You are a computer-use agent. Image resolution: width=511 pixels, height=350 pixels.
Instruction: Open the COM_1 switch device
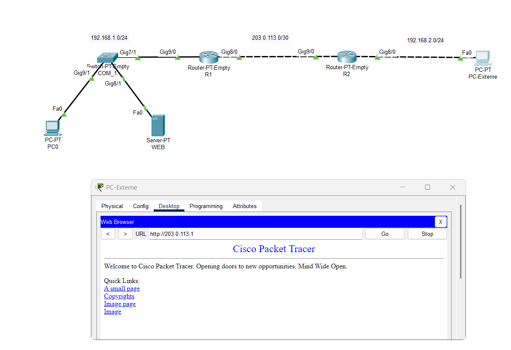pyautogui.click(x=107, y=57)
